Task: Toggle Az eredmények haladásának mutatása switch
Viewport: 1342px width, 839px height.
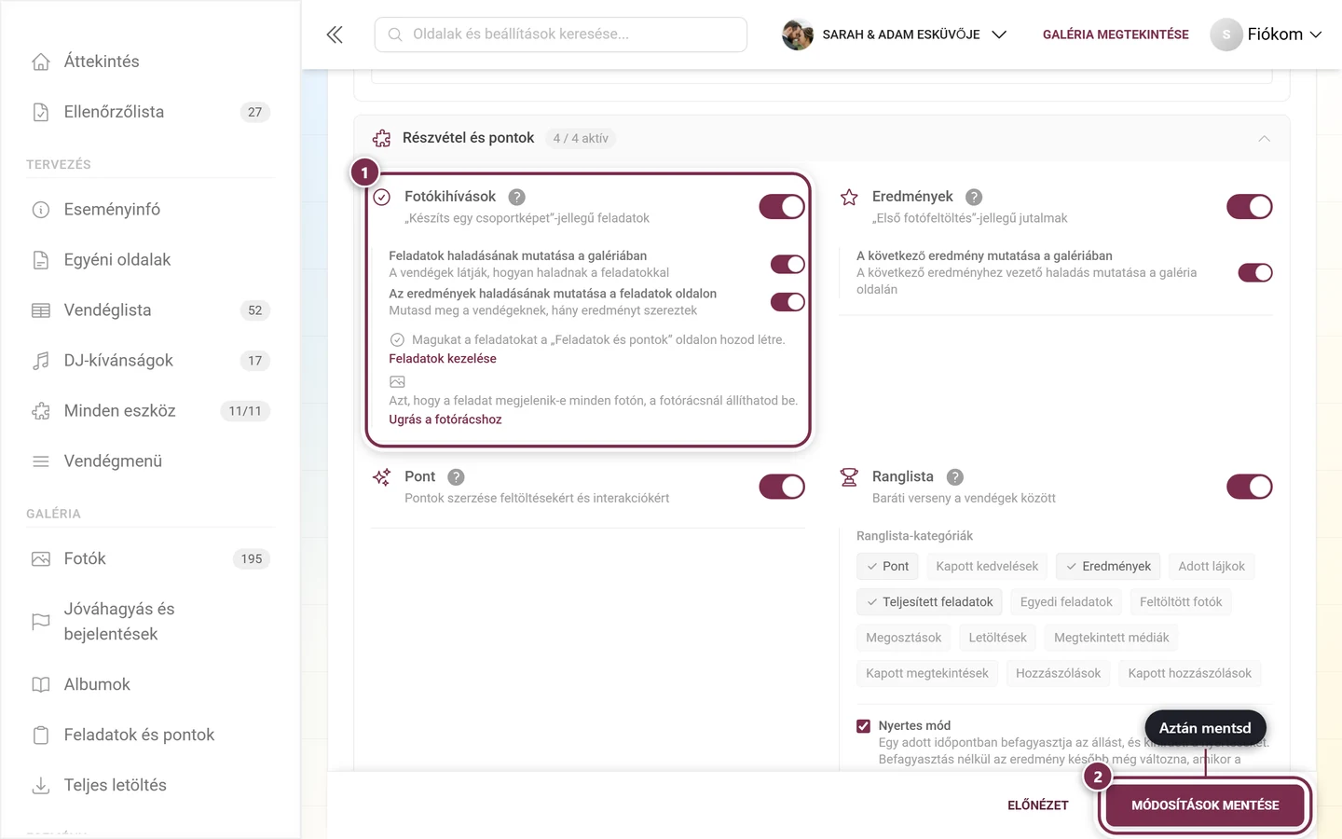Action: 787,302
